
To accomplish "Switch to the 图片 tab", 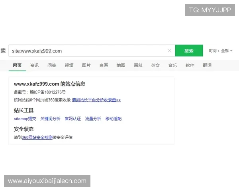I will [86, 65].
